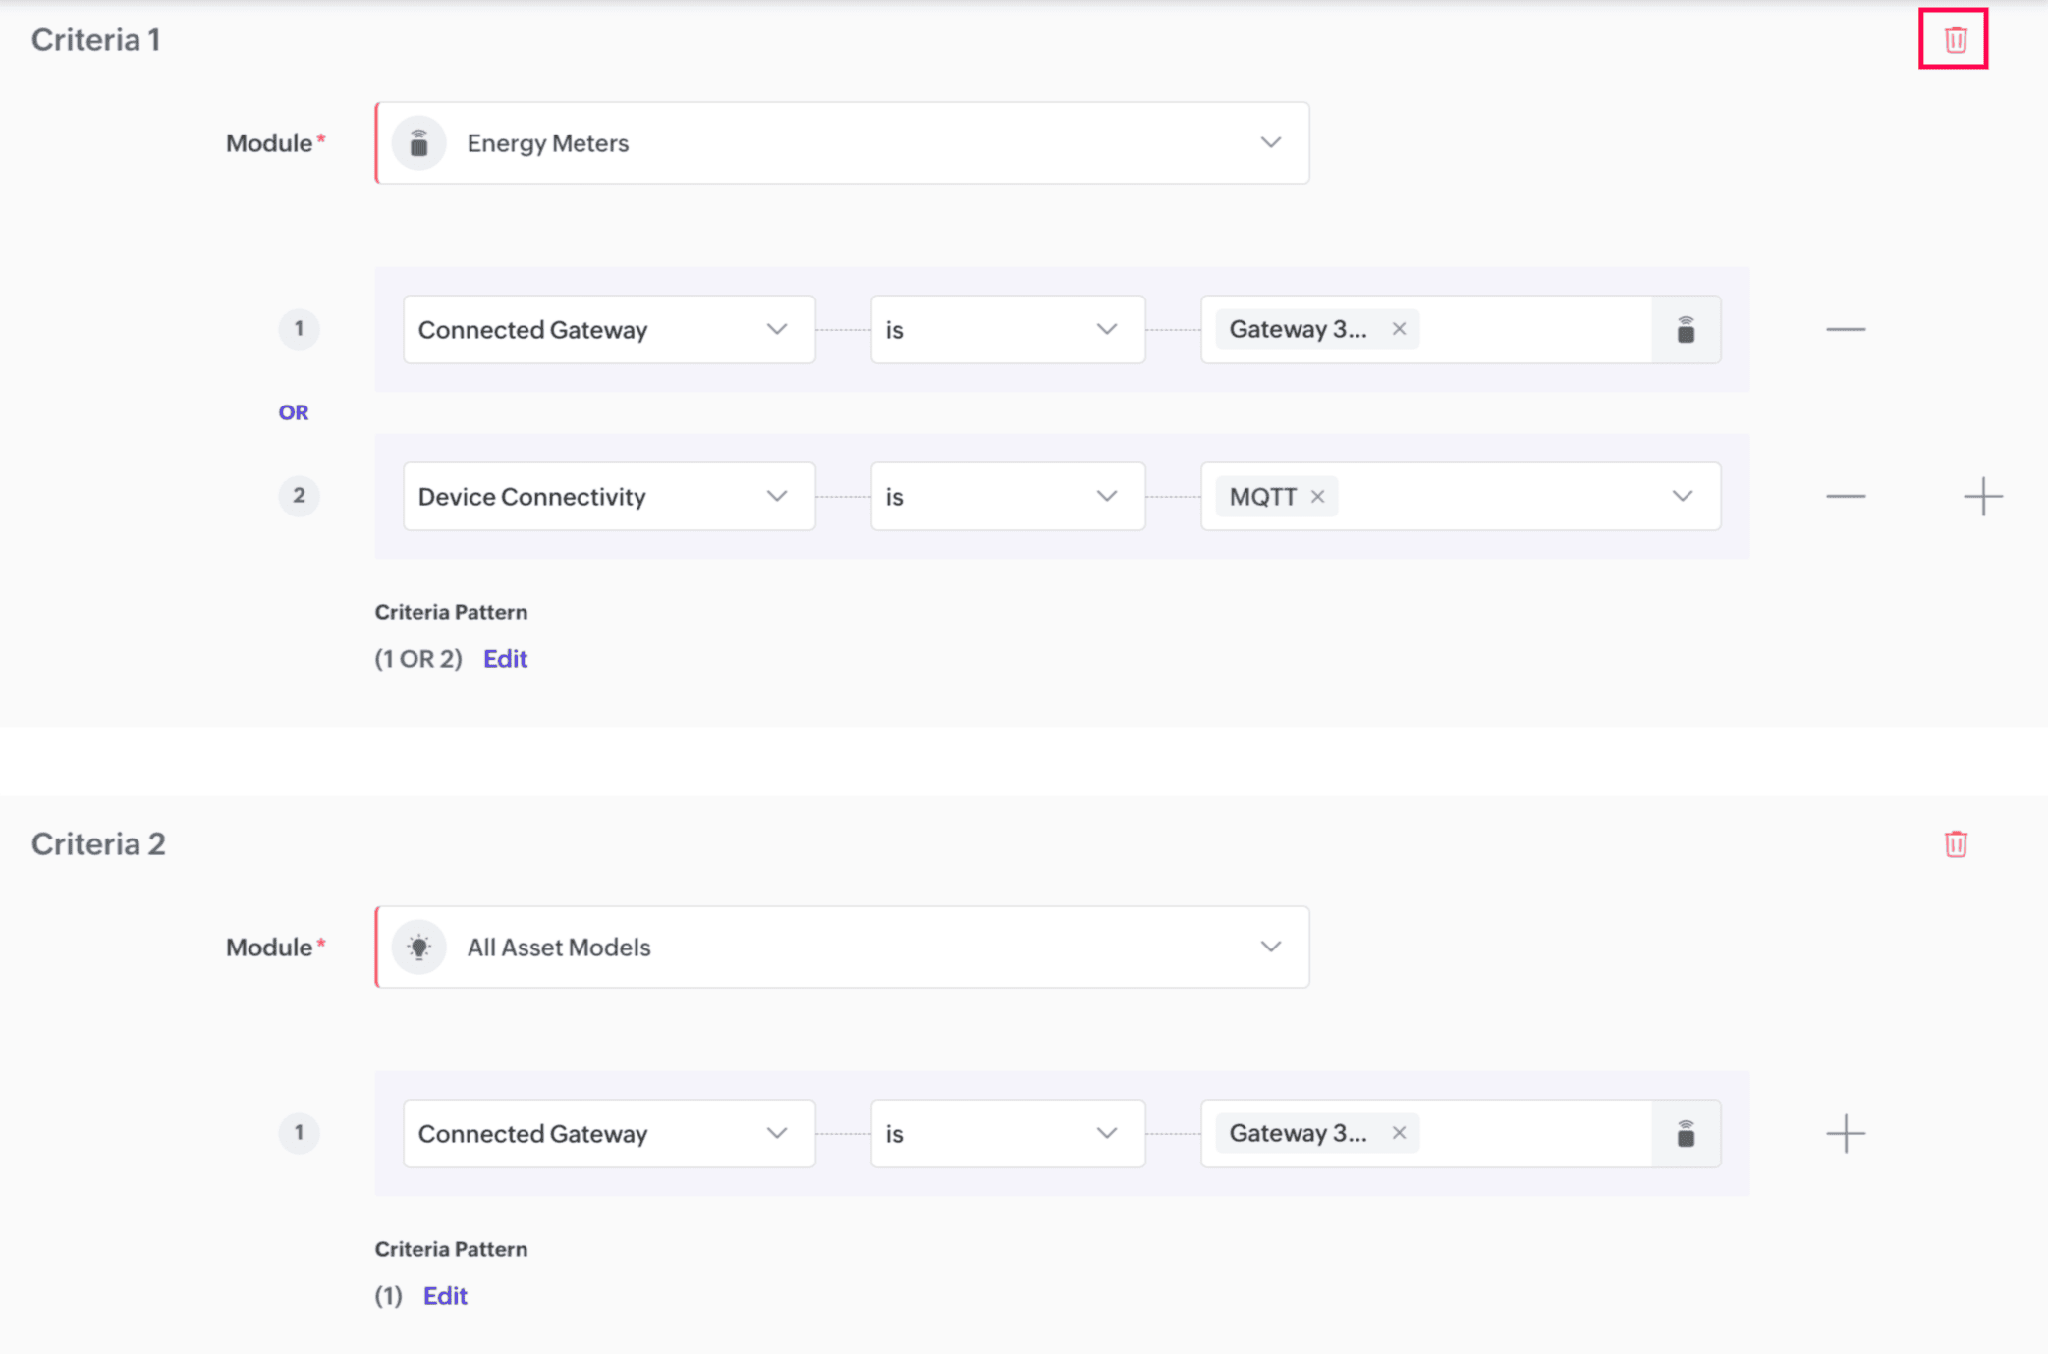Edit the (1 OR 2) criteria pattern
2048x1354 pixels.
[x=505, y=659]
